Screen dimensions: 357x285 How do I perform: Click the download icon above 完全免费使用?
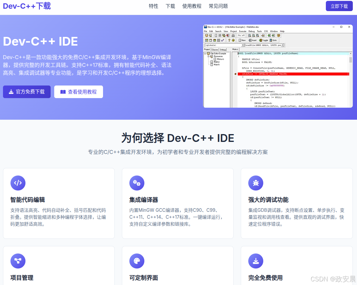pyautogui.click(x=256, y=261)
